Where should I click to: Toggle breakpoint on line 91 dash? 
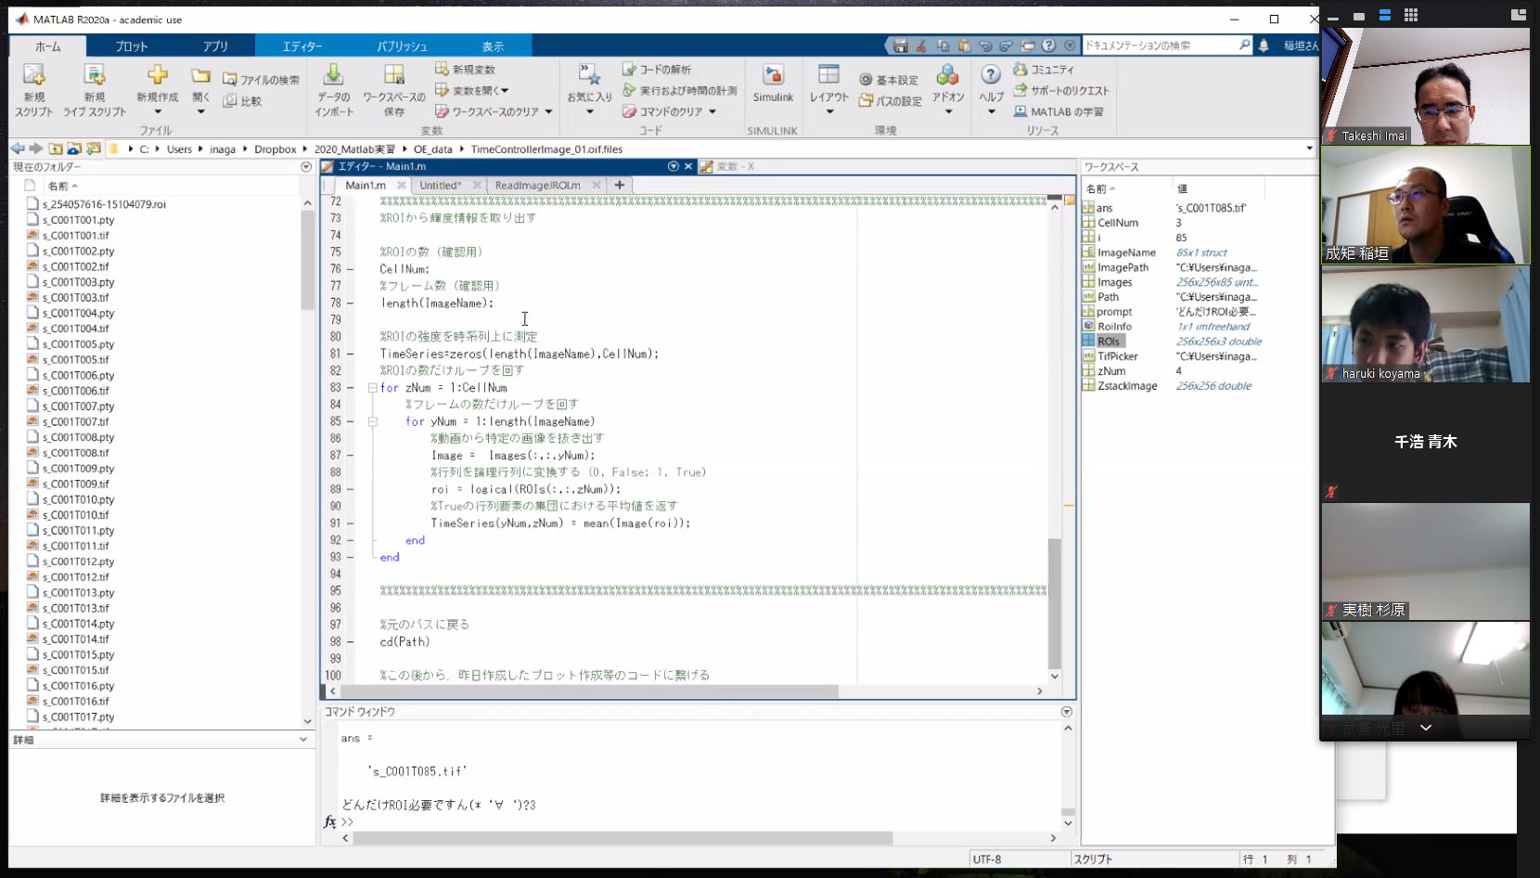350,523
